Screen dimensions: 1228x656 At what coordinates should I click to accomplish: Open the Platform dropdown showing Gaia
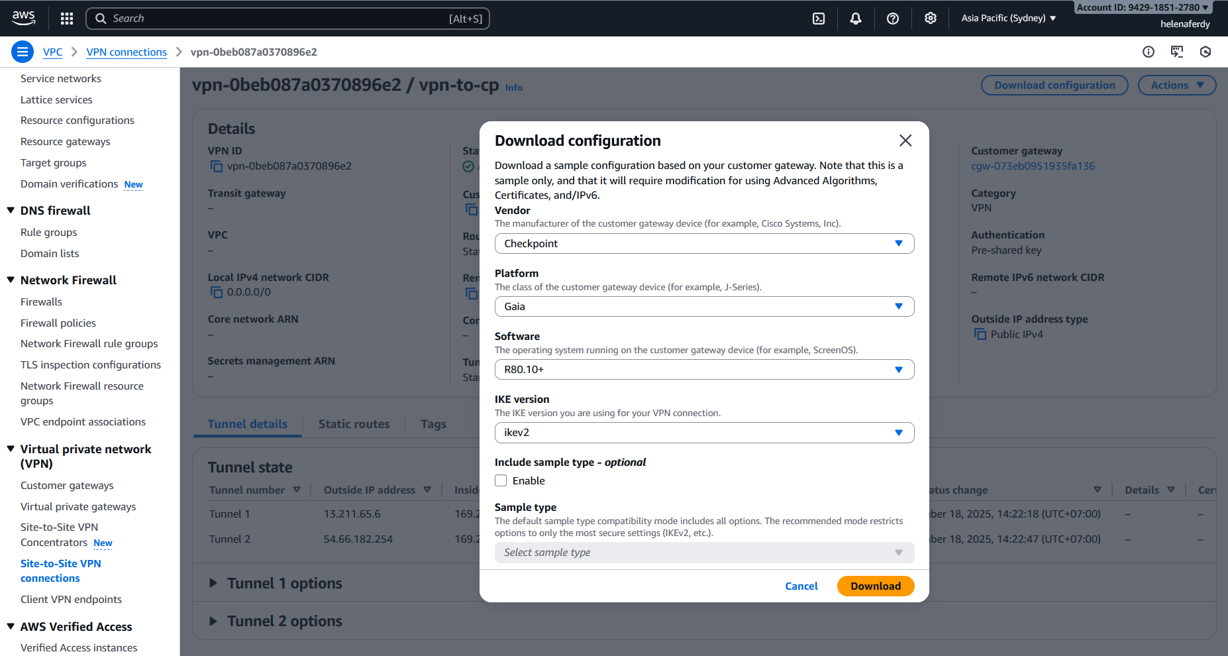(704, 307)
